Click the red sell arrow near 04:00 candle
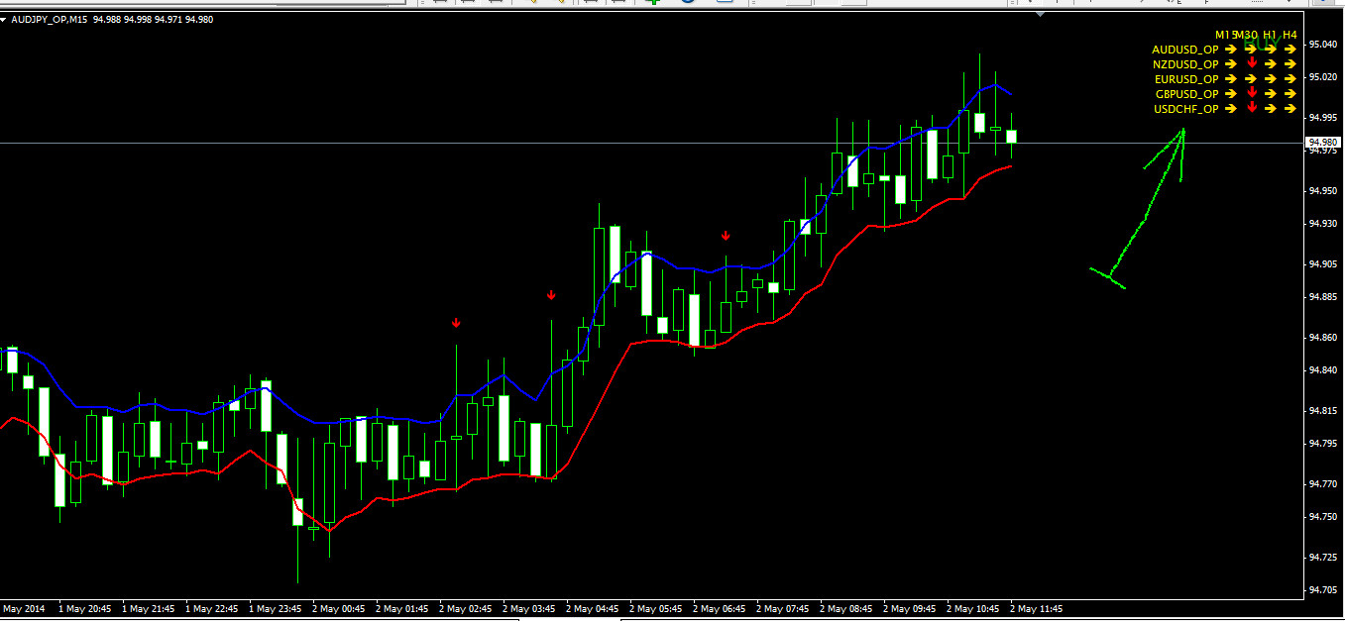 coord(551,295)
